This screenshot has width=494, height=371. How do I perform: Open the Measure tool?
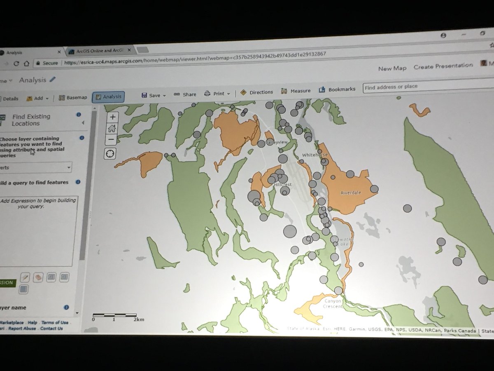(x=295, y=91)
